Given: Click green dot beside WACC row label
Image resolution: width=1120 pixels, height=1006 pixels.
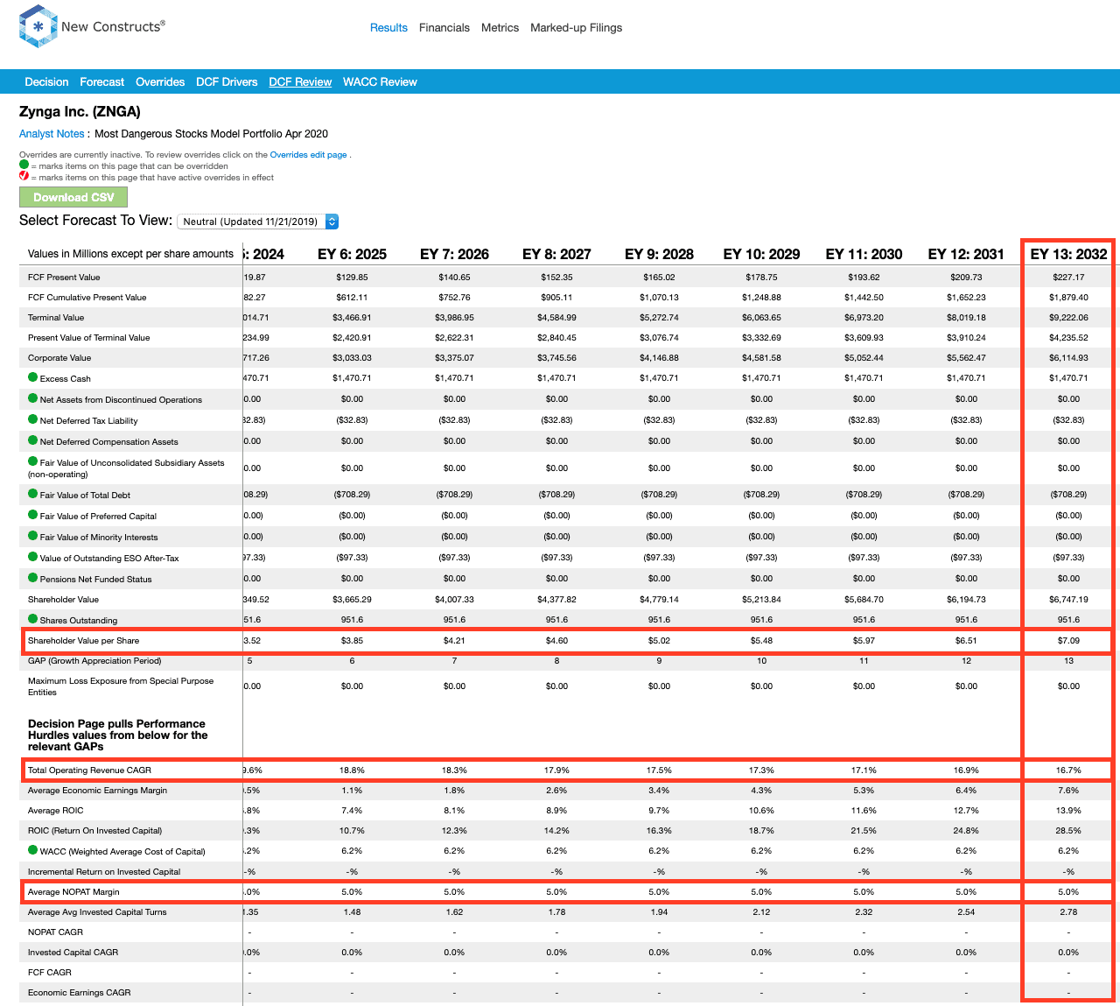Looking at the screenshot, I should pos(32,850).
